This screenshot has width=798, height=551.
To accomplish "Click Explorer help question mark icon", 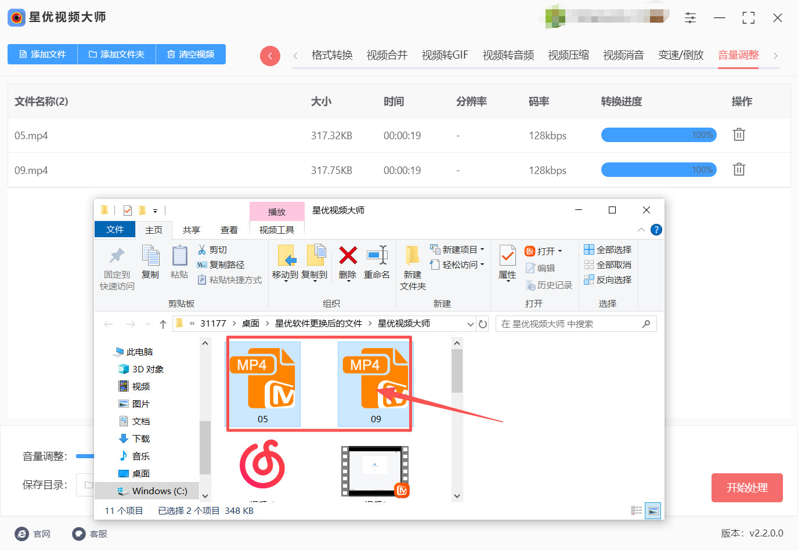I will click(656, 230).
